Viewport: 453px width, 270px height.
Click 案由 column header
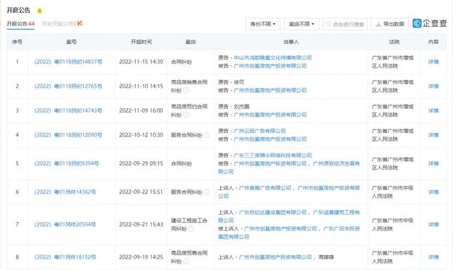[x=190, y=42]
